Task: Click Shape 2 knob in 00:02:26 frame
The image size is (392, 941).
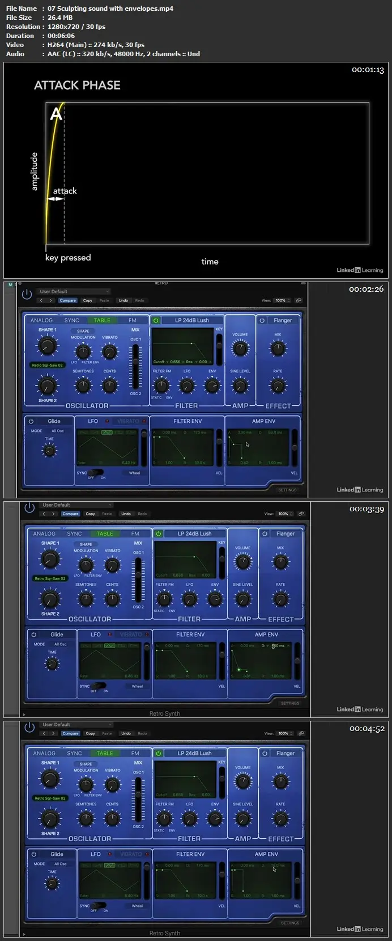Action: pyautogui.click(x=47, y=386)
